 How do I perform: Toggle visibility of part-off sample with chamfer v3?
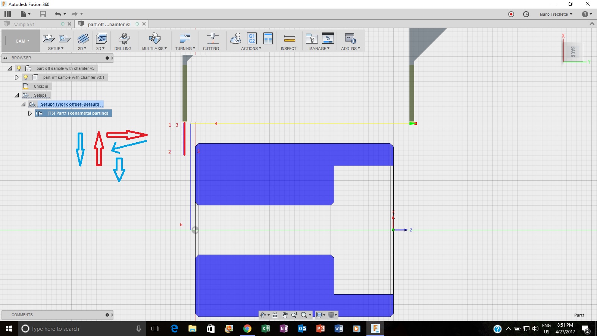click(19, 68)
